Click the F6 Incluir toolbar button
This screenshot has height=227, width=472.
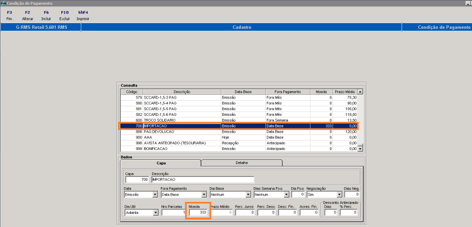(46, 15)
